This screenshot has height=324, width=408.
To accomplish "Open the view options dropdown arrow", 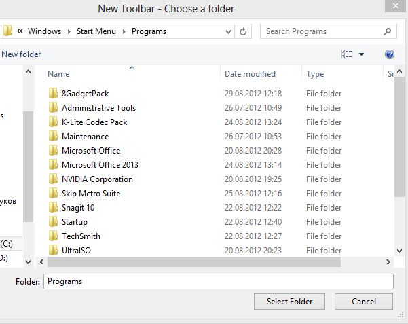I will click(361, 54).
